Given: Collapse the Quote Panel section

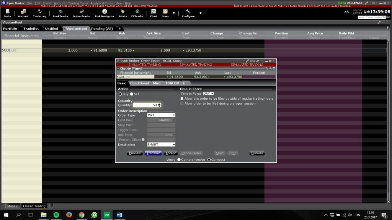Looking at the screenshot, I should click(x=118, y=68).
